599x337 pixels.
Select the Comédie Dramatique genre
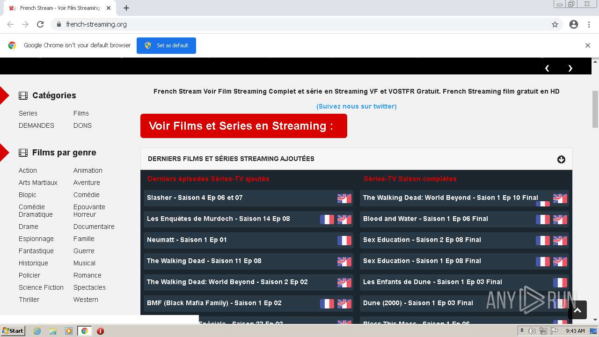[x=36, y=211]
